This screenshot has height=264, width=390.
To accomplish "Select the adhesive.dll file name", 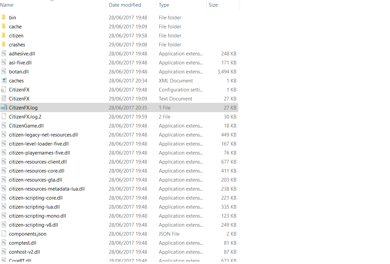I will click(22, 53).
